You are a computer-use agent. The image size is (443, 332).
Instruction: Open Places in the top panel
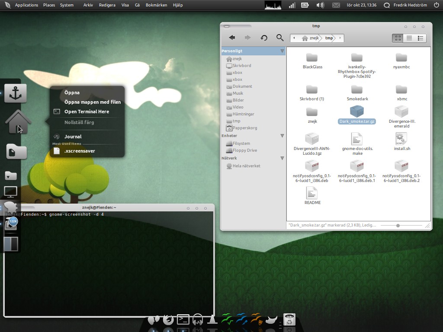(x=49, y=5)
